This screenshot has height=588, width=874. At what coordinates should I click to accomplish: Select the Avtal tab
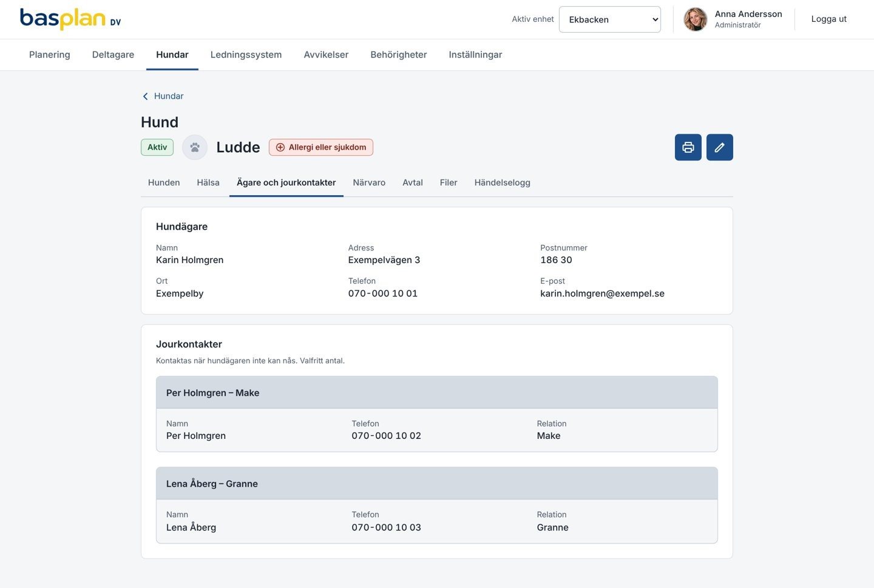(x=413, y=182)
